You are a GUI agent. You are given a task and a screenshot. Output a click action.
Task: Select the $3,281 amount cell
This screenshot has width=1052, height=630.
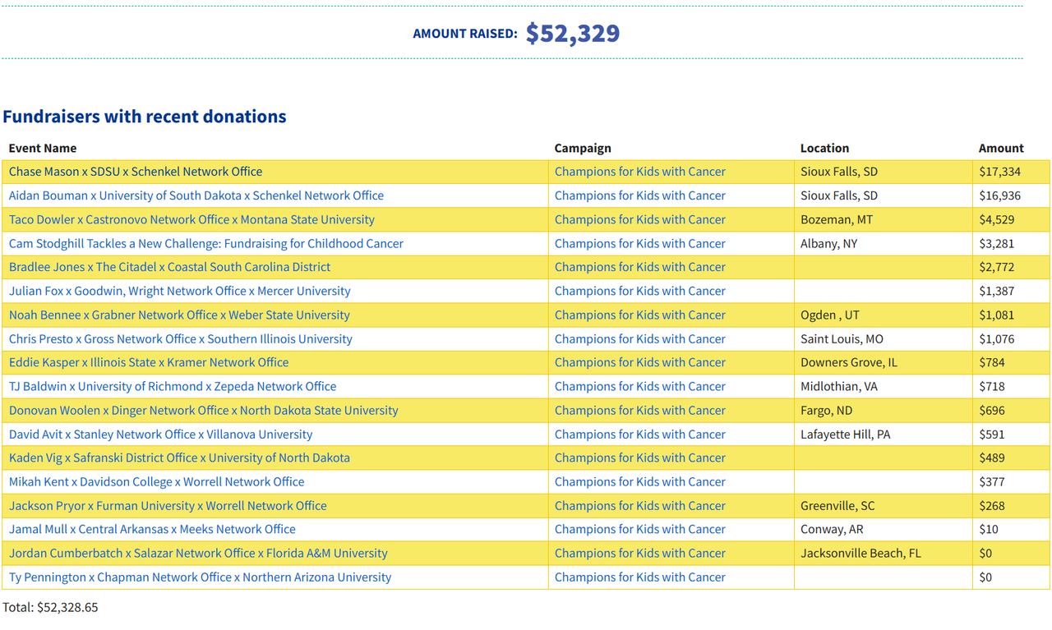click(1011, 243)
